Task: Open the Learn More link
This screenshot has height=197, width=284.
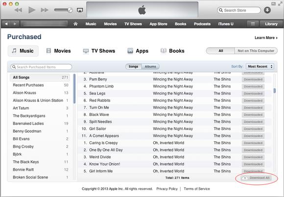Action: [266, 38]
